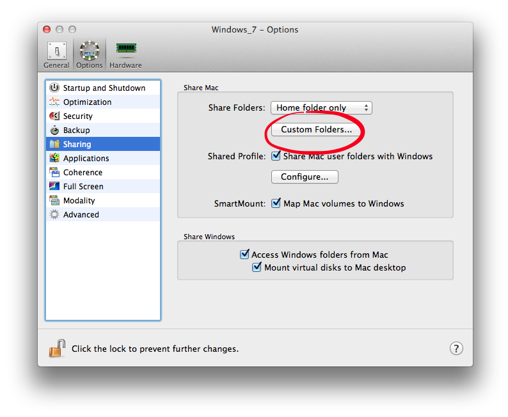Screen dimensions: 508x417
Task: Toggle Mount virtual disks to Mac desktop
Action: [257, 267]
